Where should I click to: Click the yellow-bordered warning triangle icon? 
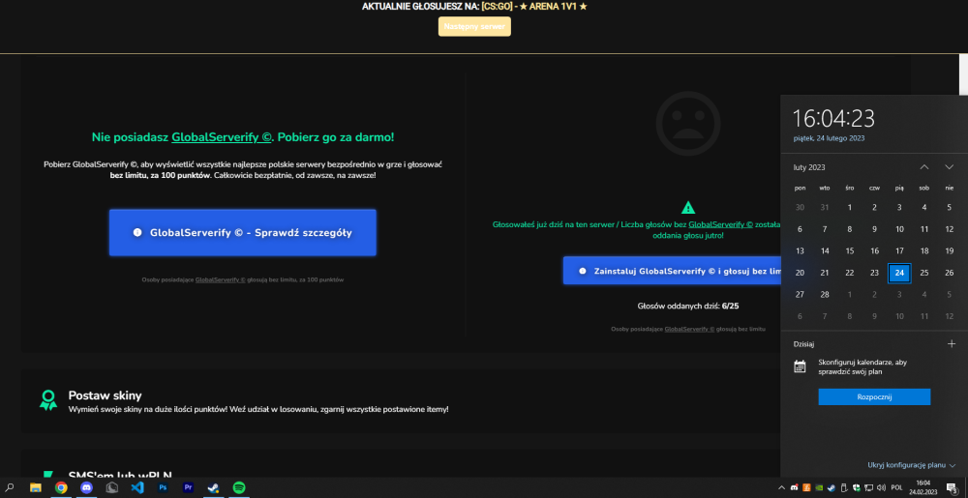click(687, 207)
